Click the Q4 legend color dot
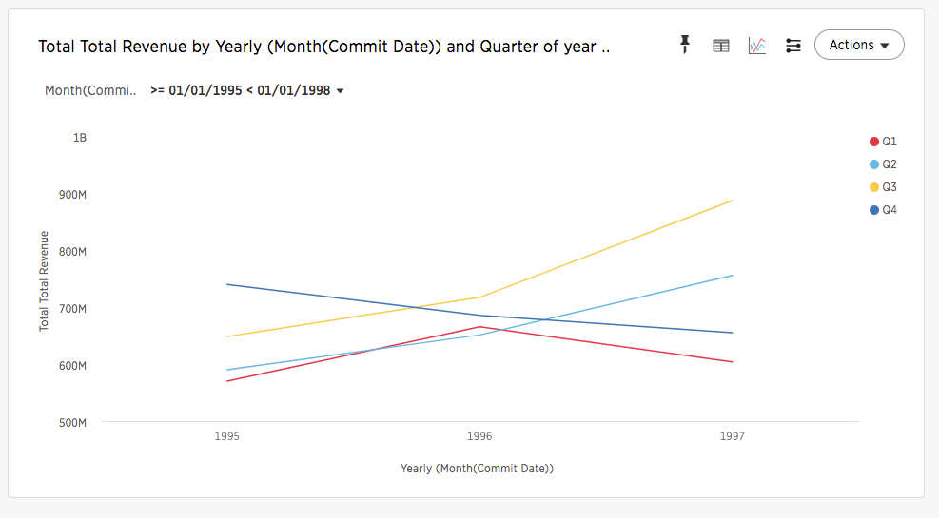 (x=874, y=210)
